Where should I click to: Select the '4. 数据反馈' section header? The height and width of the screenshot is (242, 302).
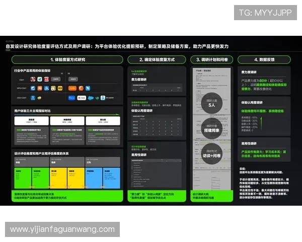(264, 59)
